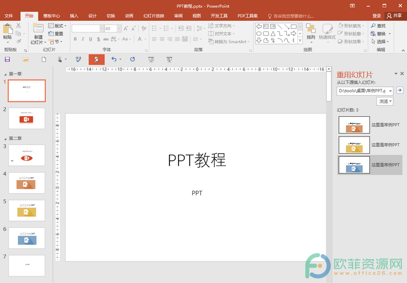Increase font size icon
Viewport: 407px width, 283px height.
[126, 28]
